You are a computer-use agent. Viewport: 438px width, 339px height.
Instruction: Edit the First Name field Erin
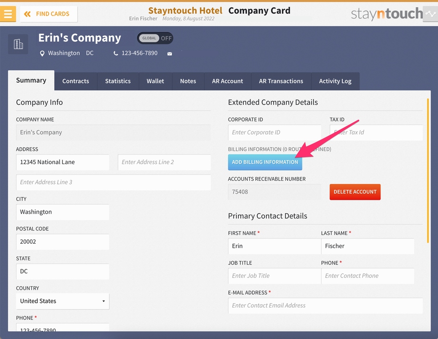point(275,246)
